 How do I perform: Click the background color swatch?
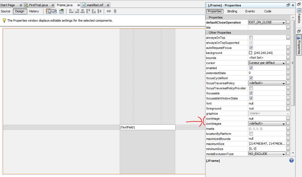[x=250, y=53]
